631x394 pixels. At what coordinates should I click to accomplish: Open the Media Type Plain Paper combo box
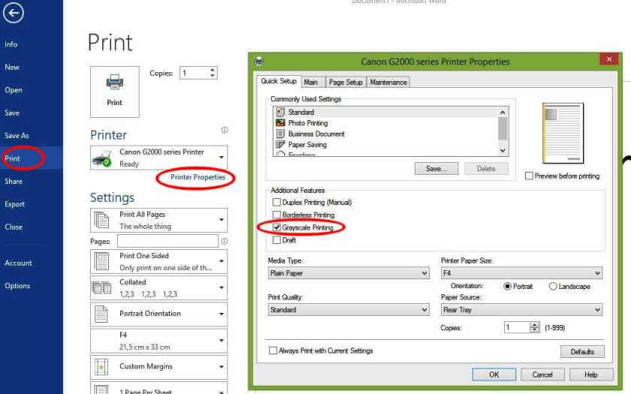[349, 273]
